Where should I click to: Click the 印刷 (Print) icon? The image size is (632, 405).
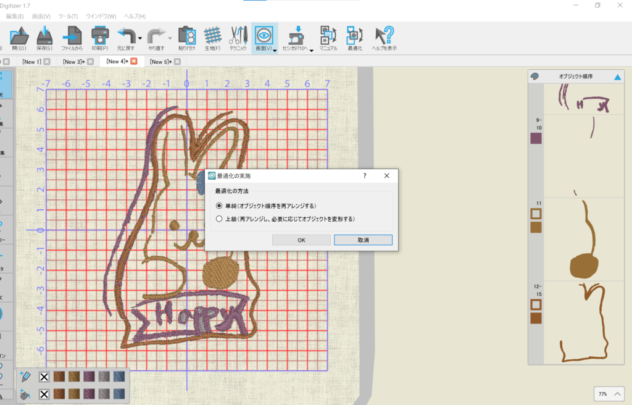pos(99,36)
